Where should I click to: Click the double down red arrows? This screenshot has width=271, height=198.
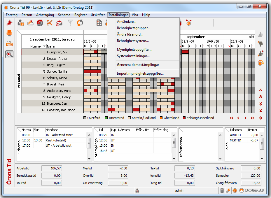pos(260,104)
